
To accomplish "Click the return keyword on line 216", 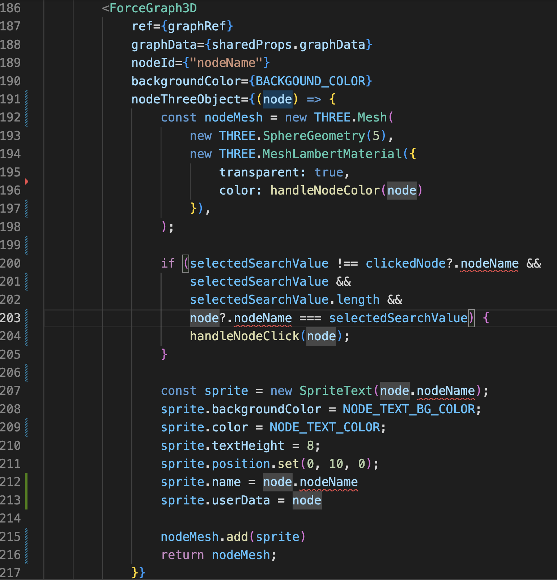I will pyautogui.click(x=182, y=555).
